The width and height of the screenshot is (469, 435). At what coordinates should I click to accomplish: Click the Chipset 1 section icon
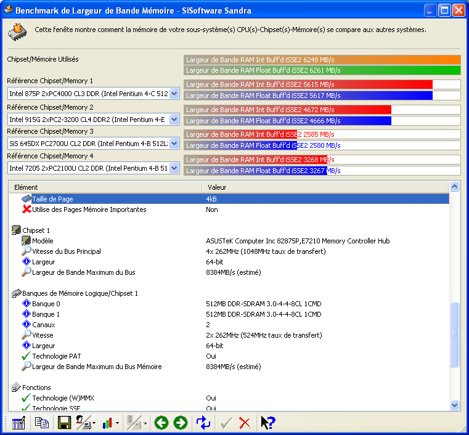coord(16,230)
